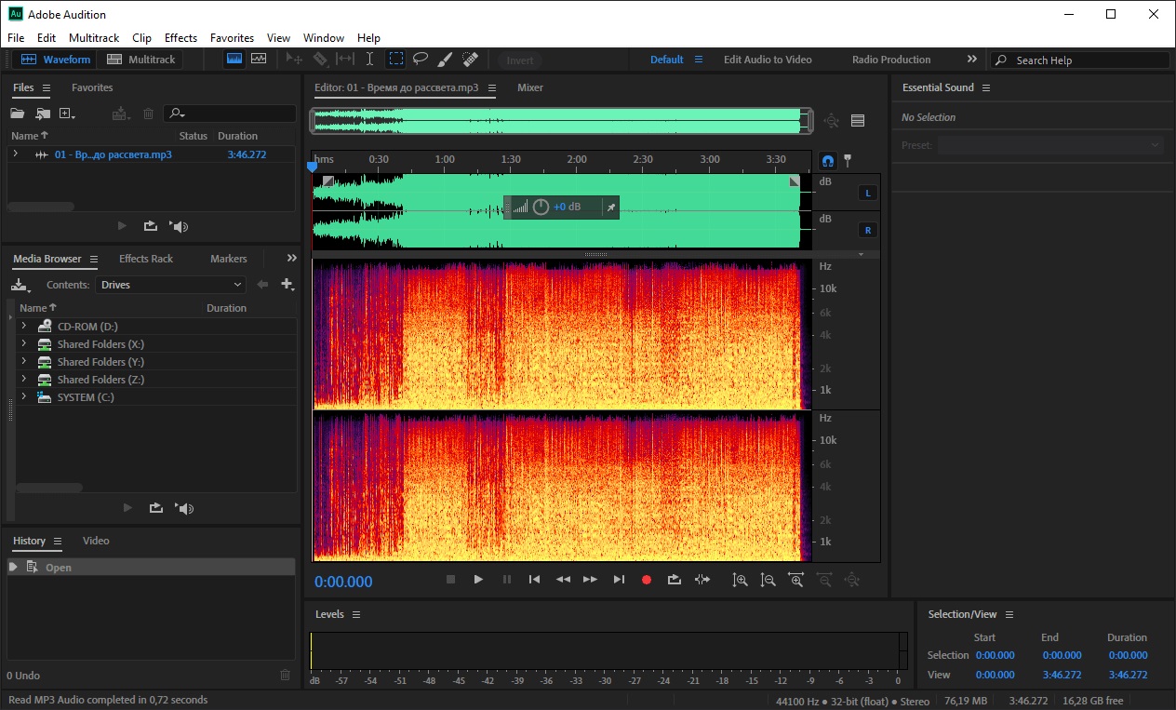Toggle the left channel L button
The width and height of the screenshot is (1176, 710).
867,194
